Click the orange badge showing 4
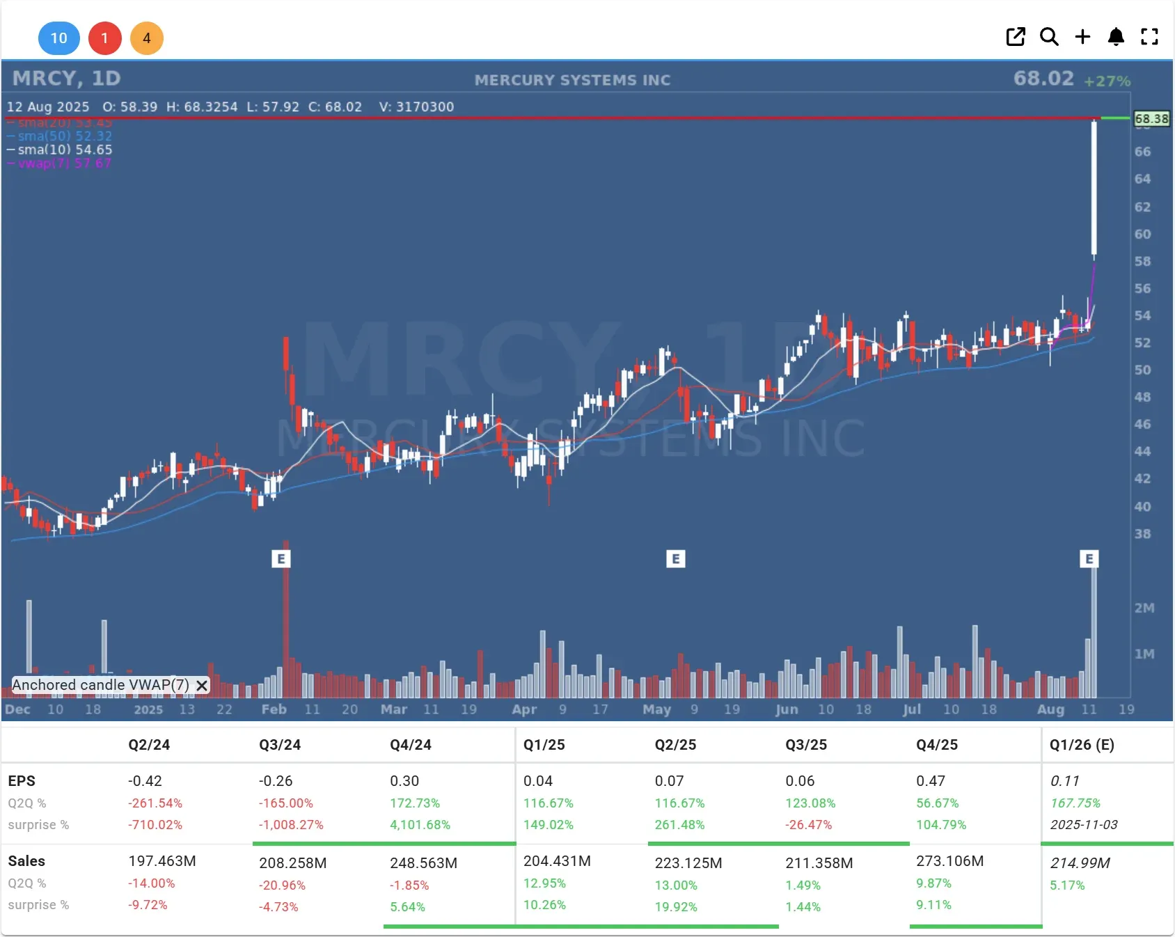This screenshot has height=937, width=1175. (147, 38)
